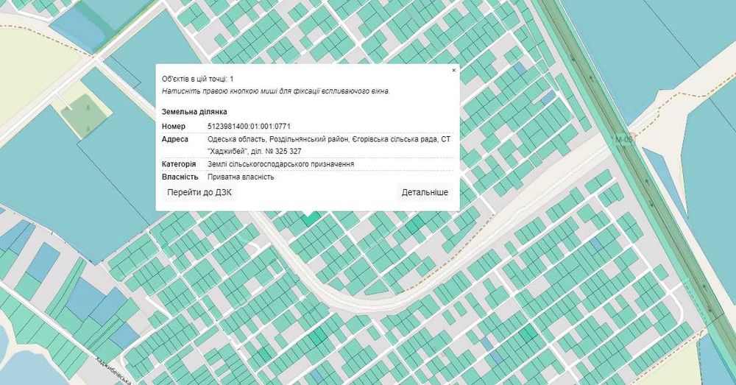The width and height of the screenshot is (736, 385).
Task: Click the 'Номер' field label in popup
Action: (174, 127)
